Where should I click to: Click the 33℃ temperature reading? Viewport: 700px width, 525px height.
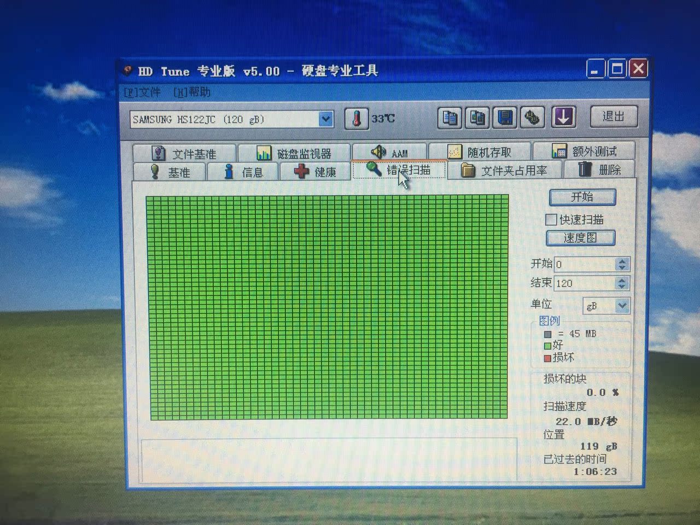[383, 119]
